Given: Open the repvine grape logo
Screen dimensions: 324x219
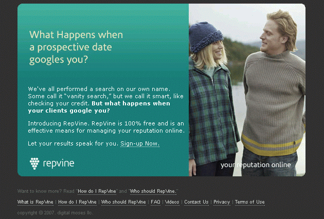Looking at the screenshot, I should pos(34,163).
